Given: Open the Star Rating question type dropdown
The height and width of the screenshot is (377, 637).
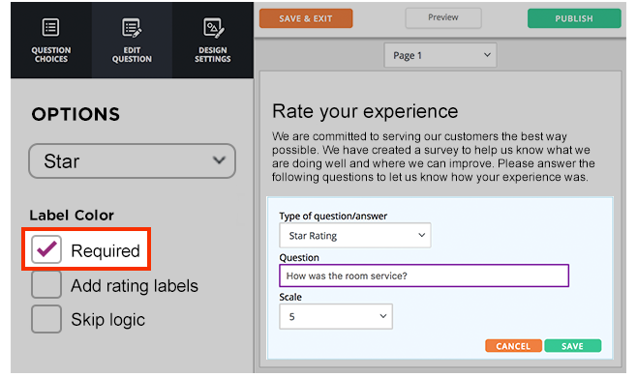Looking at the screenshot, I should [355, 235].
